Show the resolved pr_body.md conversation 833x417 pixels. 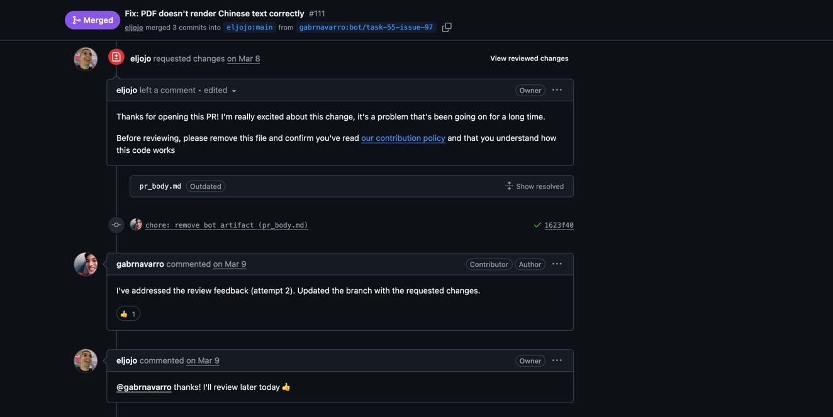coord(534,186)
